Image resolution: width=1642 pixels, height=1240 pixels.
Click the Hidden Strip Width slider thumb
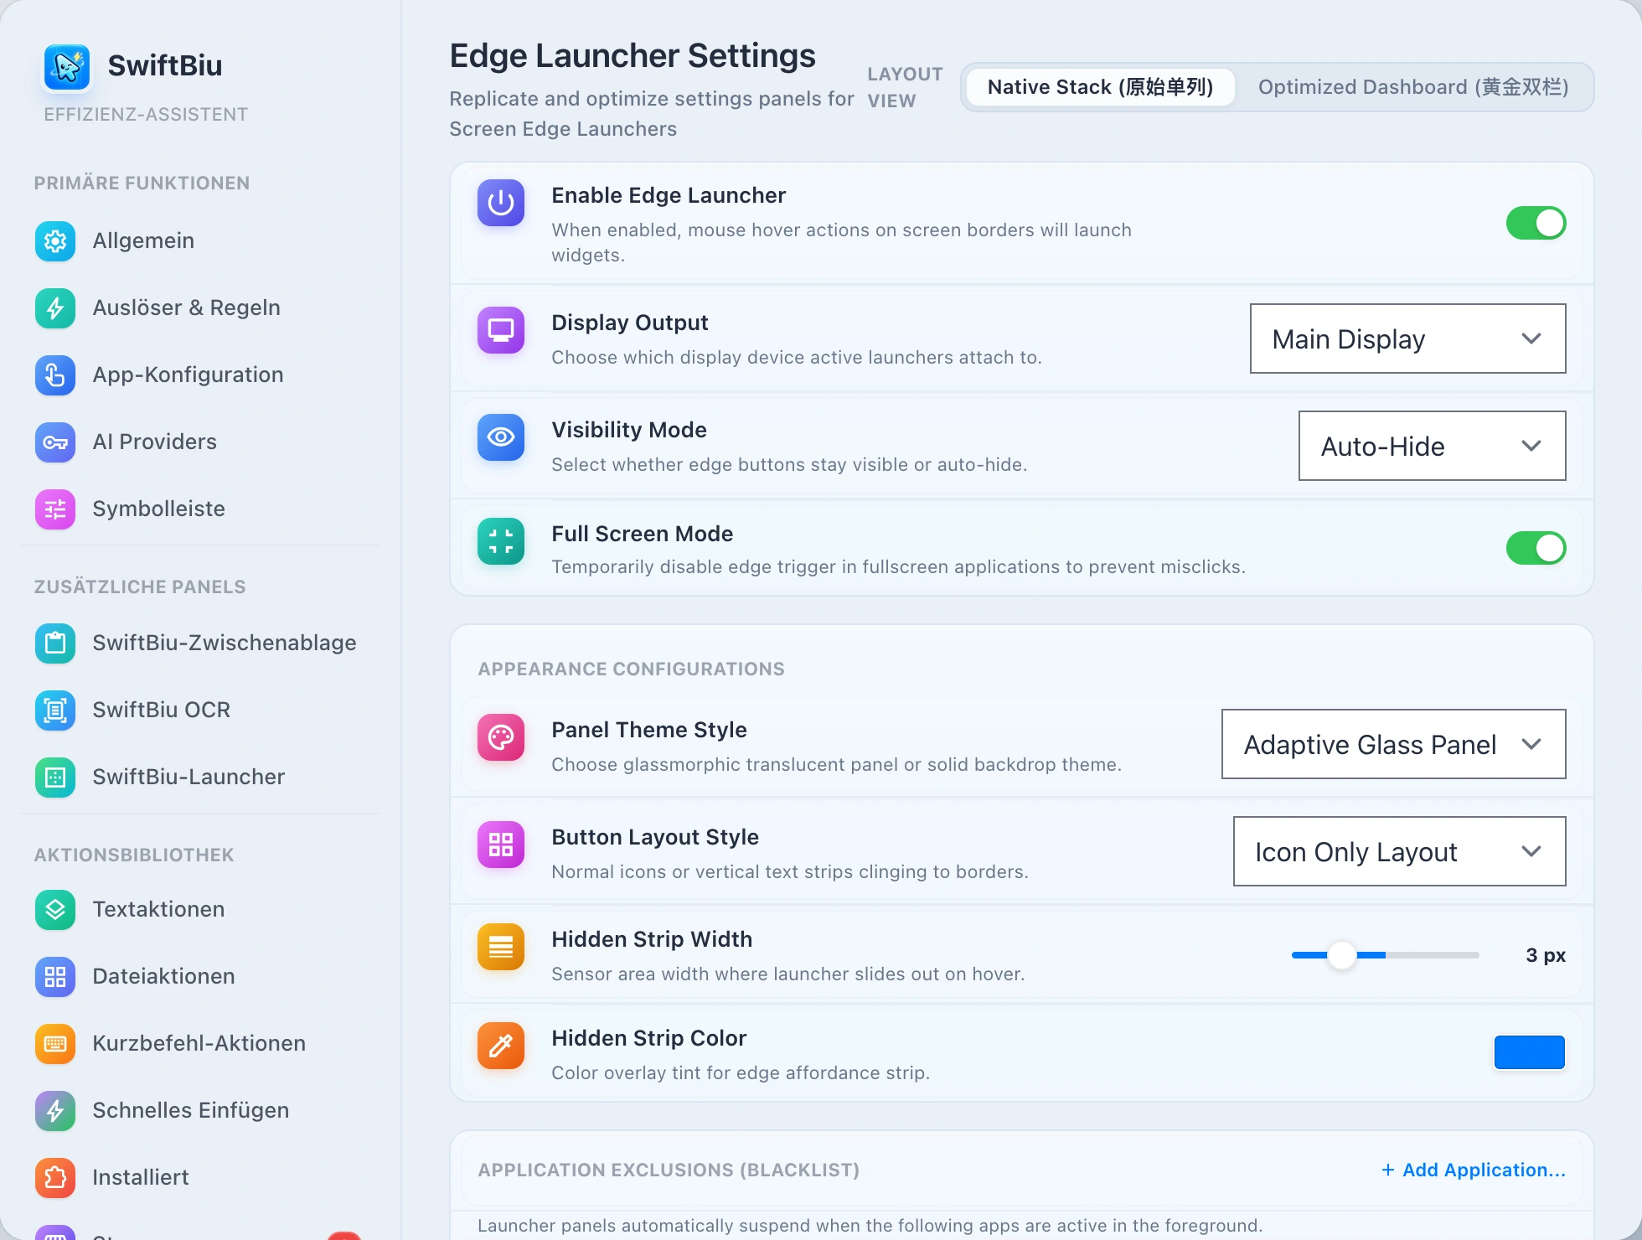pos(1342,955)
